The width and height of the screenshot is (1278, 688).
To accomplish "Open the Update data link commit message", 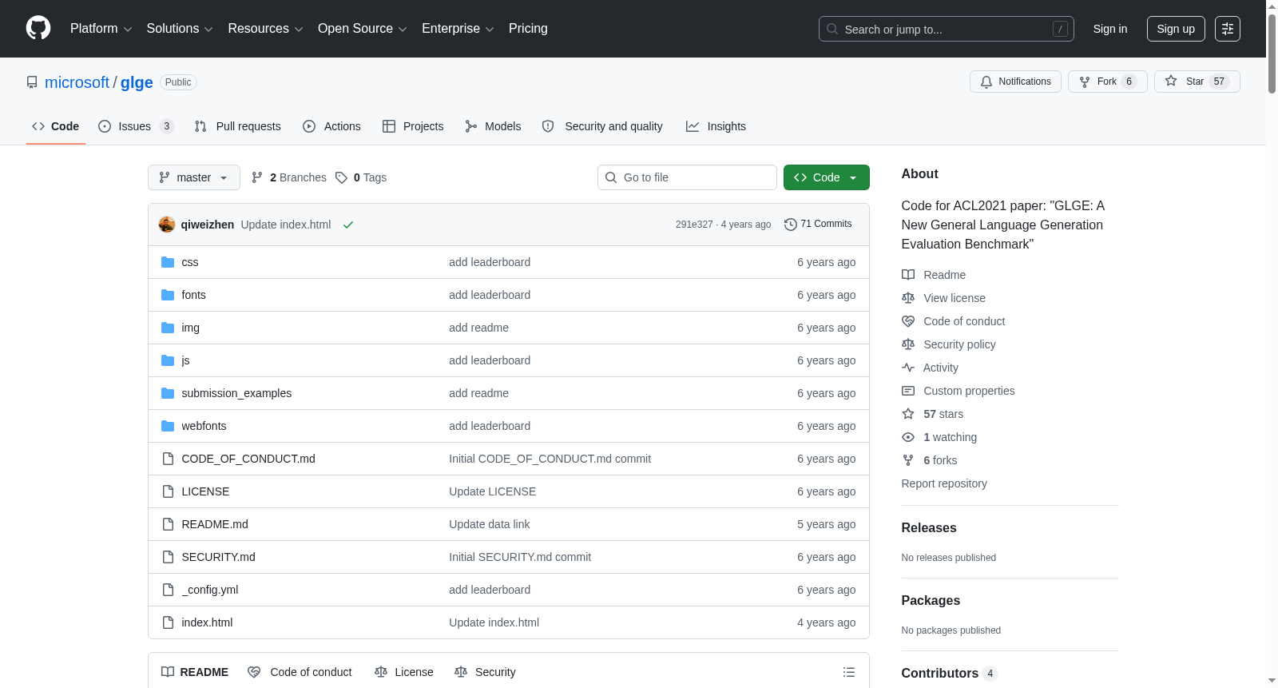I will tap(490, 524).
